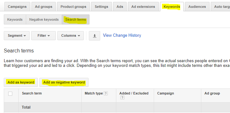
Task: Sort by the Campaign column header
Action: (166, 93)
